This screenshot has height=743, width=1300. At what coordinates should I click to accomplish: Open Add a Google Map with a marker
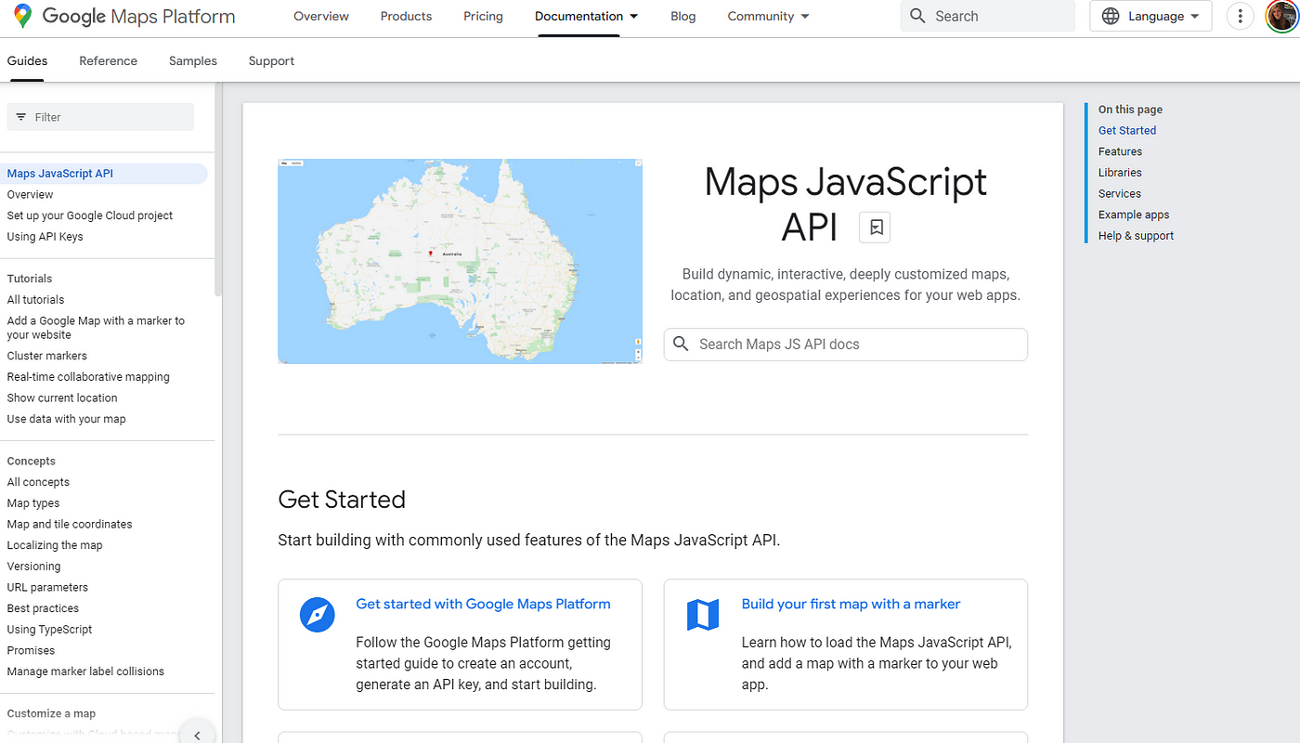pos(96,328)
